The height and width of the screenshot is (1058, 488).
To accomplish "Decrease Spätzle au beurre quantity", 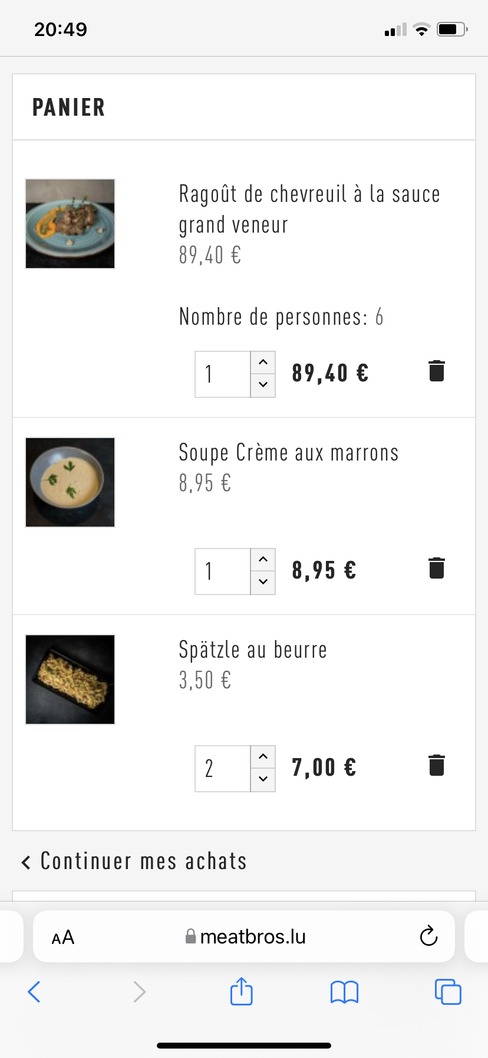I will [263, 779].
